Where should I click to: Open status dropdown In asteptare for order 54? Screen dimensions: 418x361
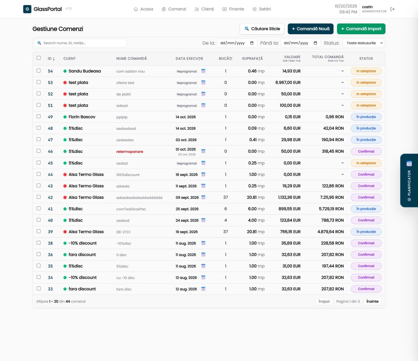[x=366, y=71]
